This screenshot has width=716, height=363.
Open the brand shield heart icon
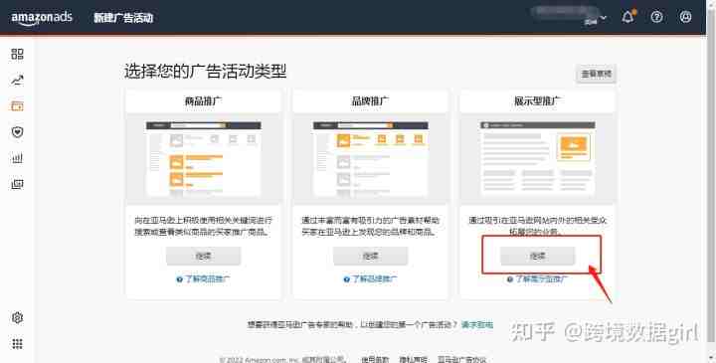pyautogui.click(x=17, y=132)
